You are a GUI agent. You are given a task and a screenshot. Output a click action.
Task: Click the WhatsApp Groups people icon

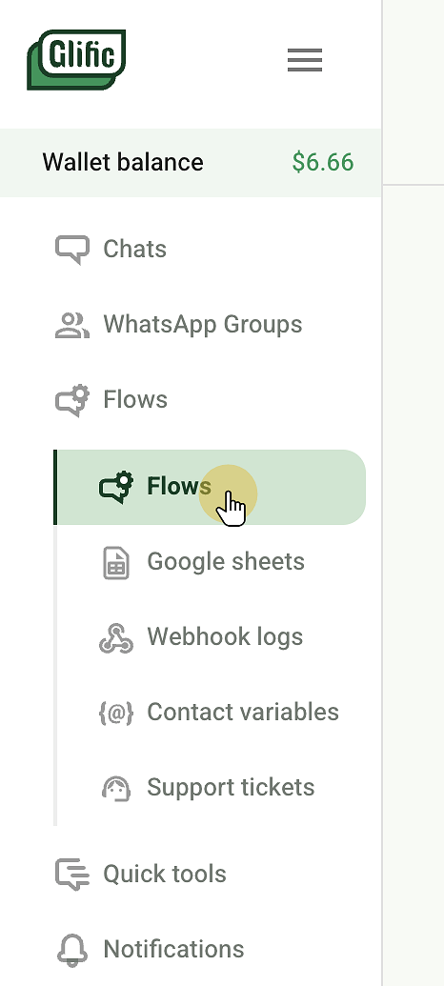pos(72,325)
